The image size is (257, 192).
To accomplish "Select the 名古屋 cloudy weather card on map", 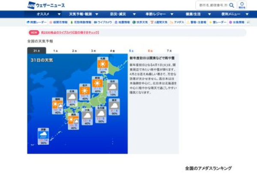I will click(101, 115).
